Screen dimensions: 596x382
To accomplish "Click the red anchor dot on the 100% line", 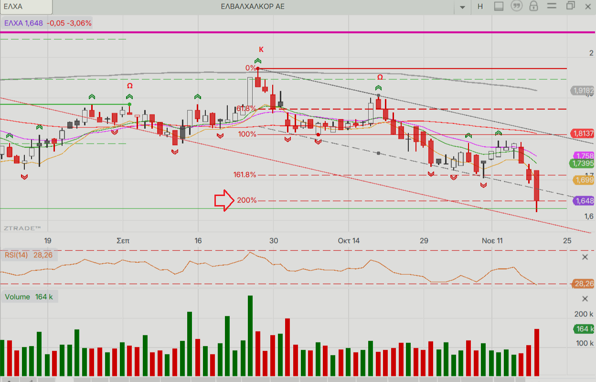I will pyautogui.click(x=319, y=134).
